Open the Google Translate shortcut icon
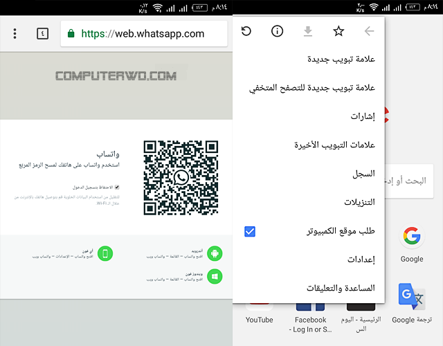443x346 pixels. pos(412,296)
